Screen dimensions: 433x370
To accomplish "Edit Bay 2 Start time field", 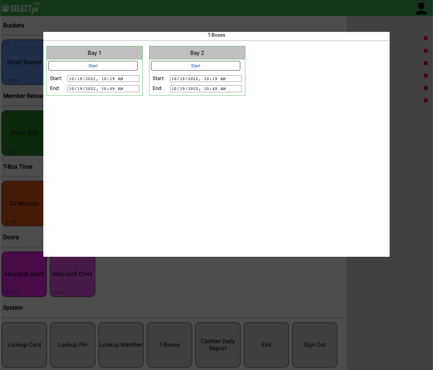I will point(206,79).
